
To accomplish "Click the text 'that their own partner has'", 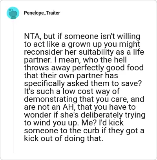I will pyautogui.click(x=71, y=75).
